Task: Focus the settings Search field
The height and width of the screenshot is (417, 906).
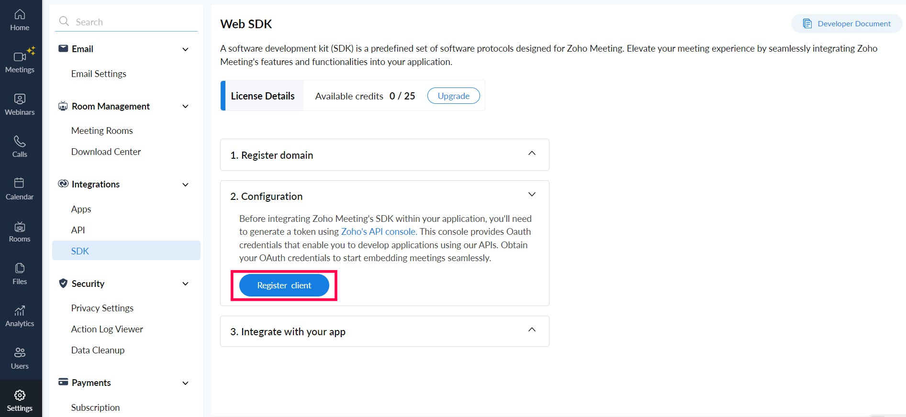Action: (126, 22)
